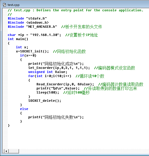The width and height of the screenshot is (149, 156).
Task: Click the Read_Encorder function call
Action: 65,84
